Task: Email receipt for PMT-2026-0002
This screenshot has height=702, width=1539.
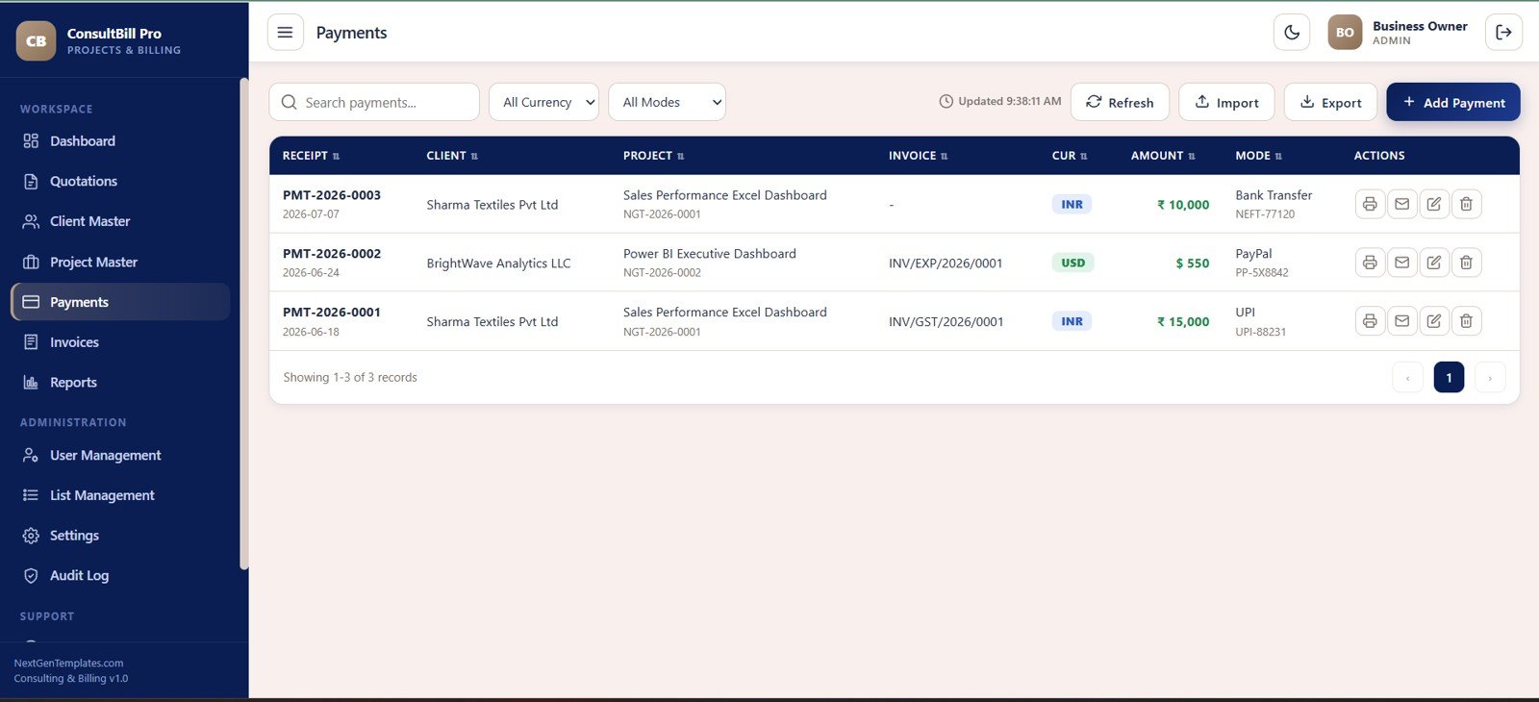Action: 1402,263
